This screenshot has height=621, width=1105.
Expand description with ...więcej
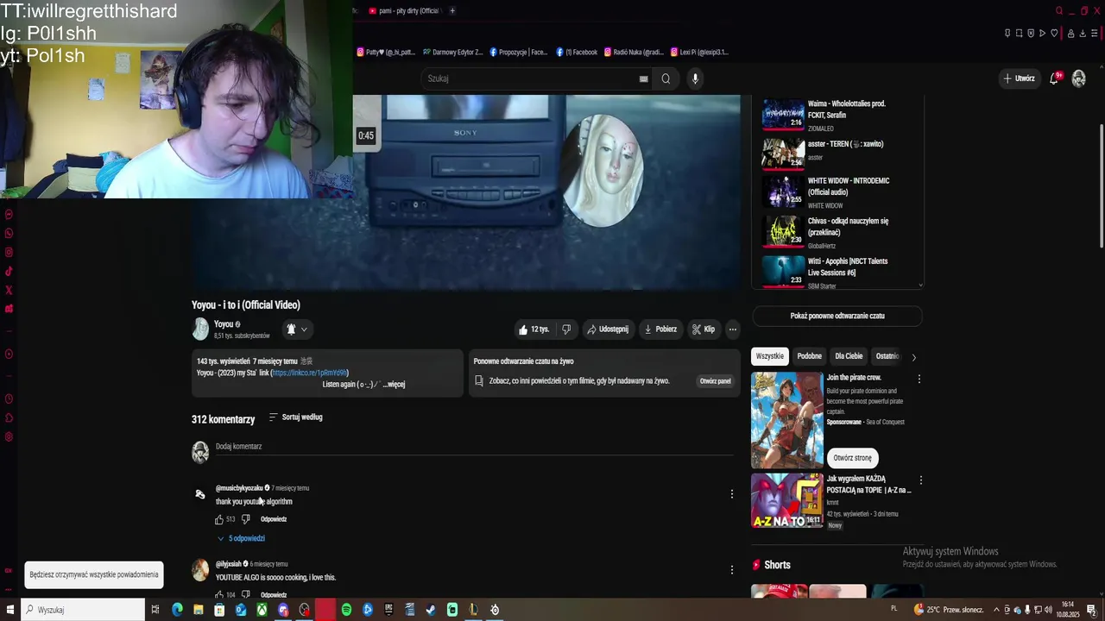pos(394,385)
